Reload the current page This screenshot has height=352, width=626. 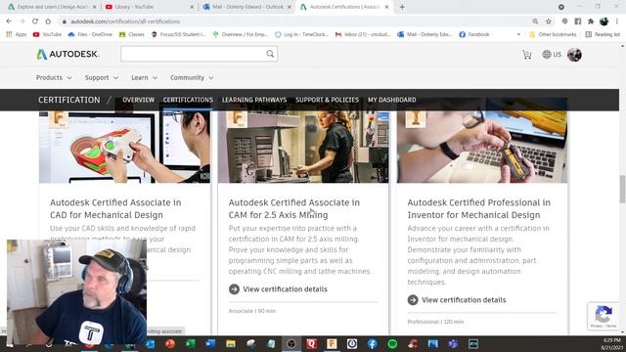pyautogui.click(x=35, y=22)
